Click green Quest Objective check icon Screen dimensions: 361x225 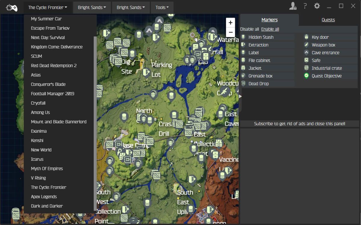point(306,76)
